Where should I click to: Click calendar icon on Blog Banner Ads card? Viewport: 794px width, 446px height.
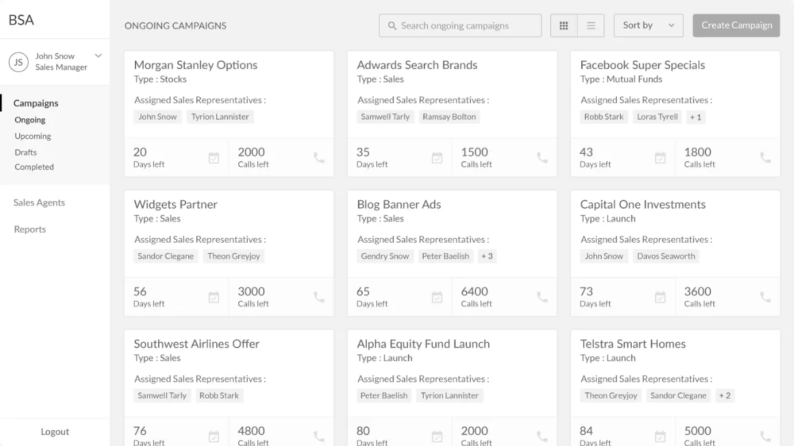click(x=437, y=297)
